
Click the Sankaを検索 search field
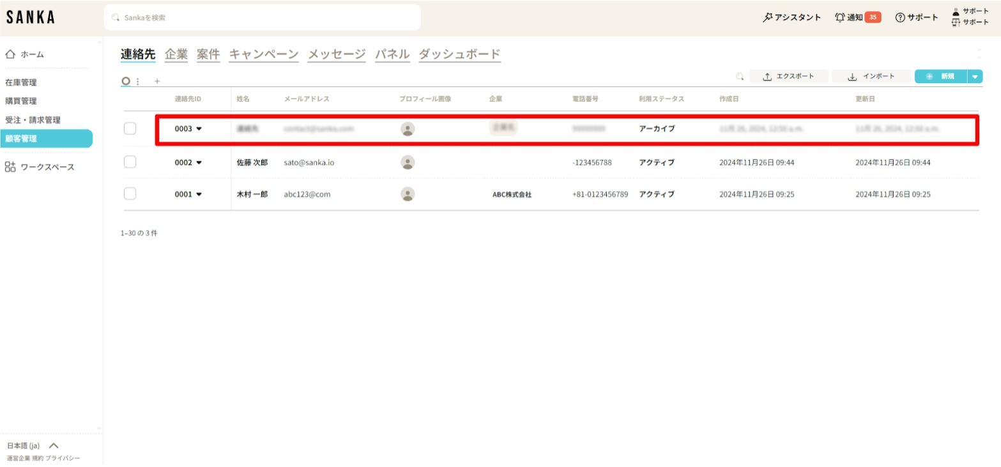click(x=262, y=17)
